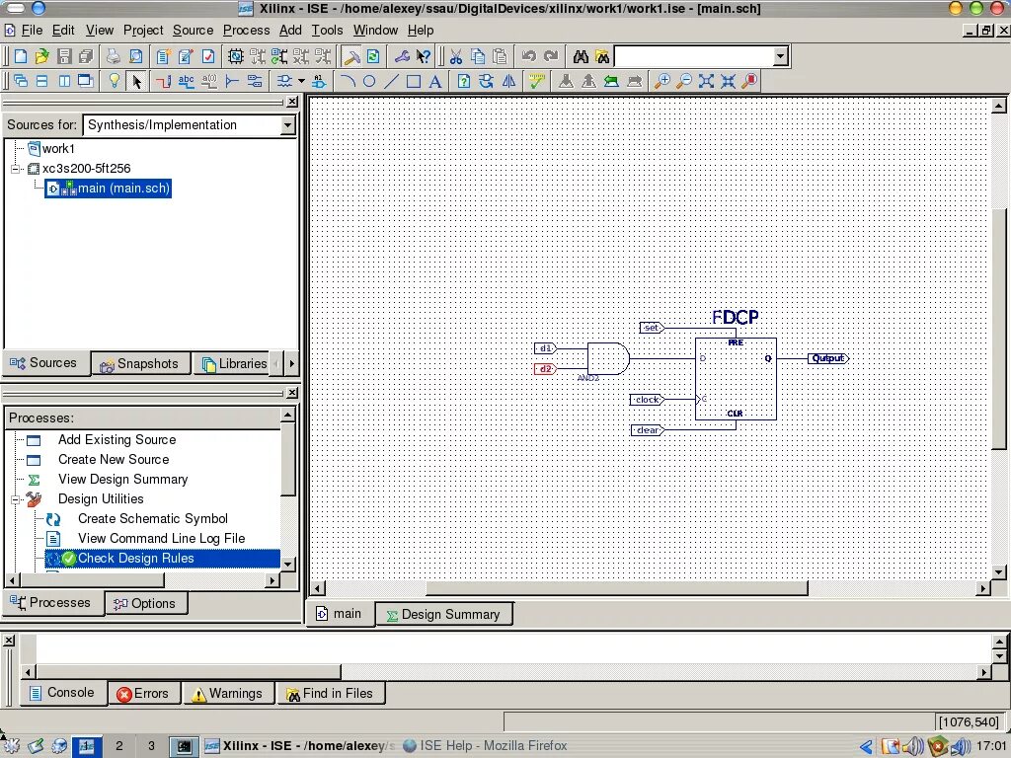Collapse the xc3s200-5ft256 tree node
This screenshot has width=1011, height=758.
15,169
